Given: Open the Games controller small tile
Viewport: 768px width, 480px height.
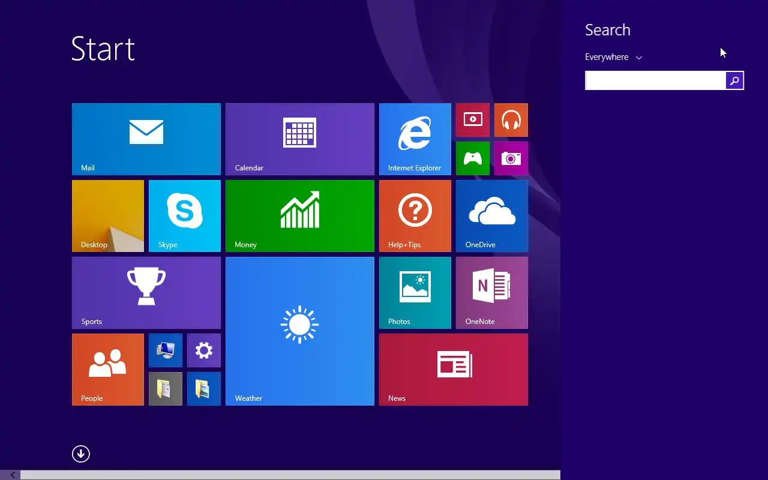Looking at the screenshot, I should (473, 158).
